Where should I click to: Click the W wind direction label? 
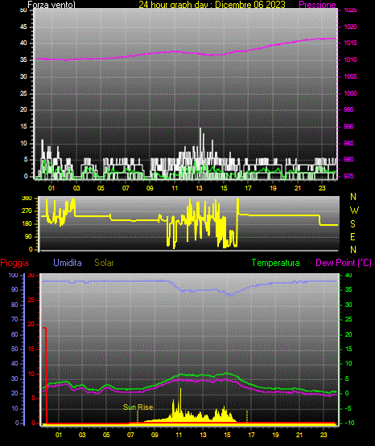pyautogui.click(x=354, y=211)
